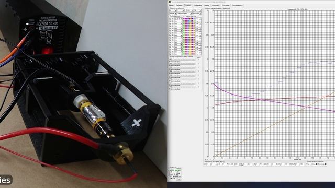
Task: Click the file path field of slot №1
Action: (x=183, y=60)
